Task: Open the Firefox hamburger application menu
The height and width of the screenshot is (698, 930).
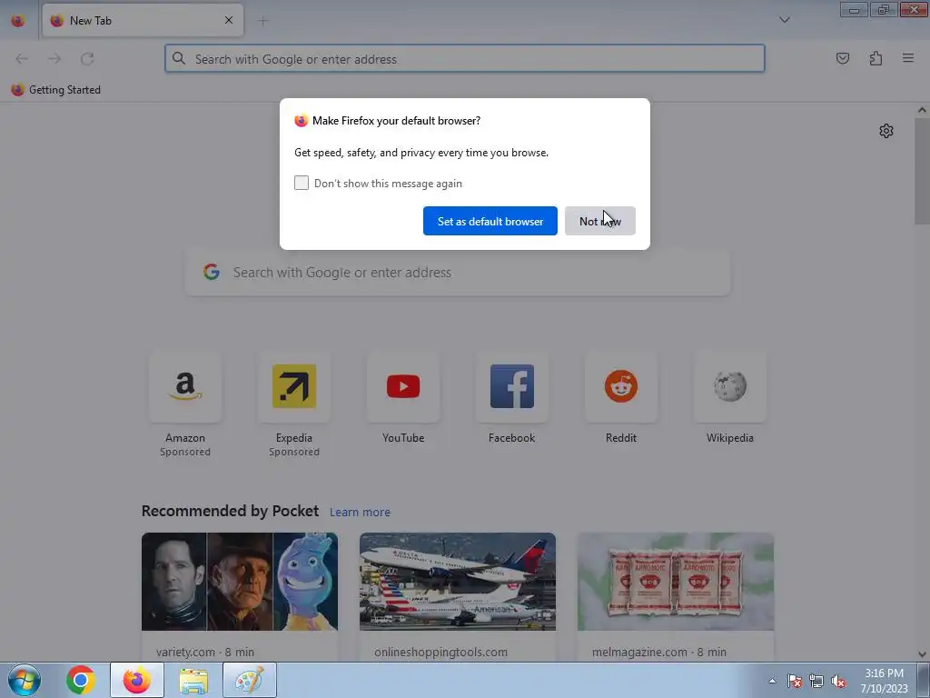Action: click(908, 58)
